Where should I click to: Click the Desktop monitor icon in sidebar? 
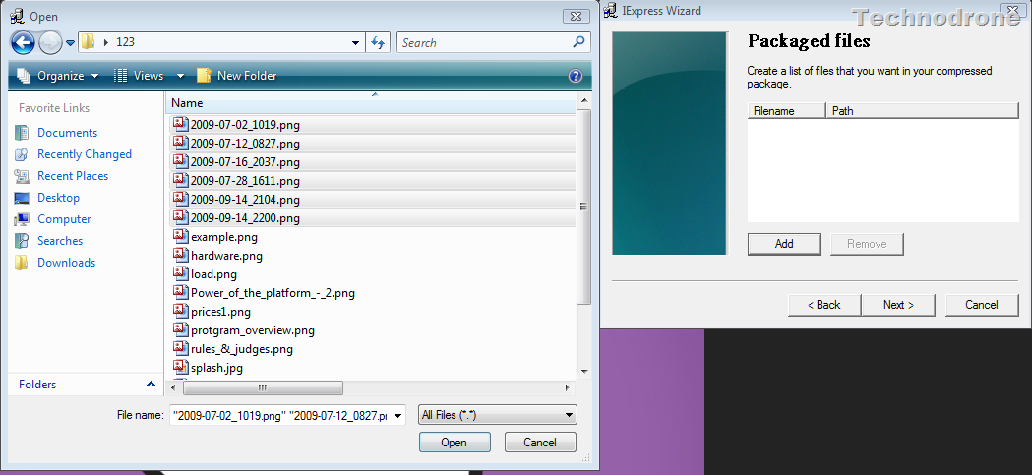pyautogui.click(x=22, y=198)
